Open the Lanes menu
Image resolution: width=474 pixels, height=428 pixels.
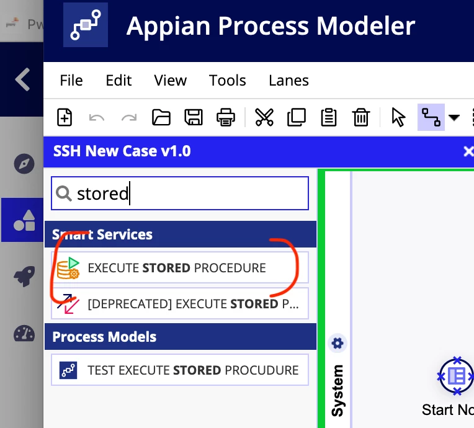tap(288, 81)
